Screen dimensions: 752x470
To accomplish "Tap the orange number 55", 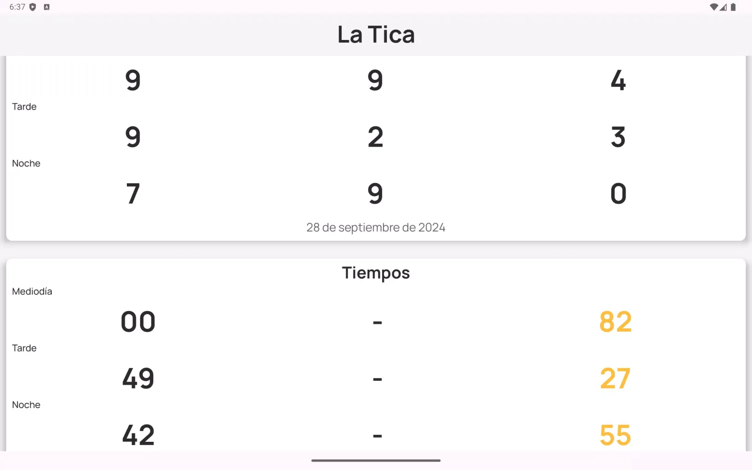I will coord(615,435).
